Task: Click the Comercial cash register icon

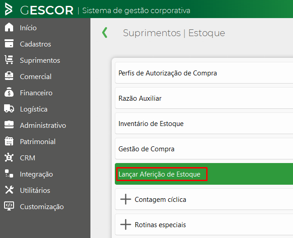Action: point(9,76)
